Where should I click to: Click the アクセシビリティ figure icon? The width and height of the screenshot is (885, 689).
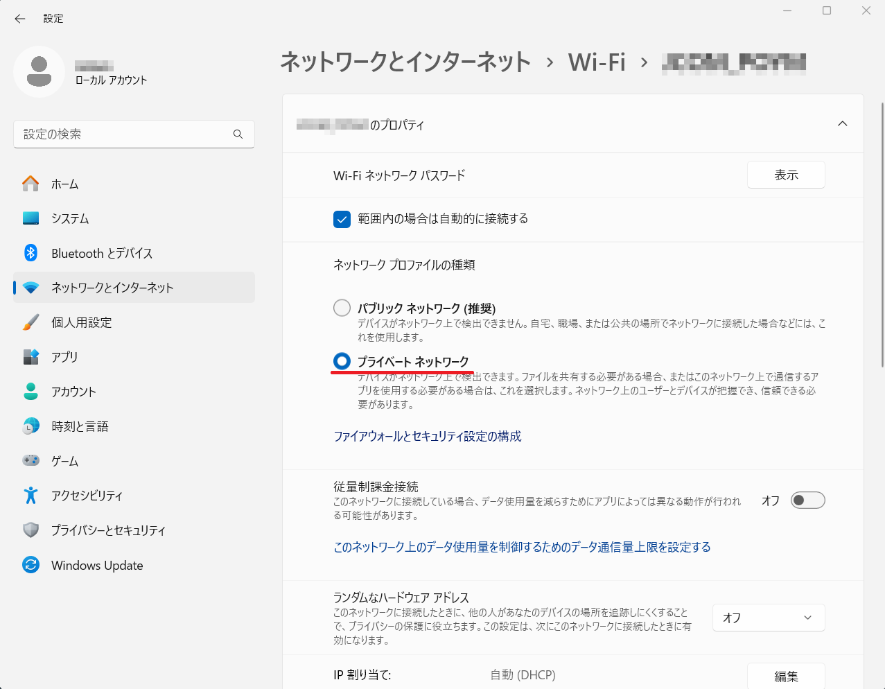coord(30,495)
